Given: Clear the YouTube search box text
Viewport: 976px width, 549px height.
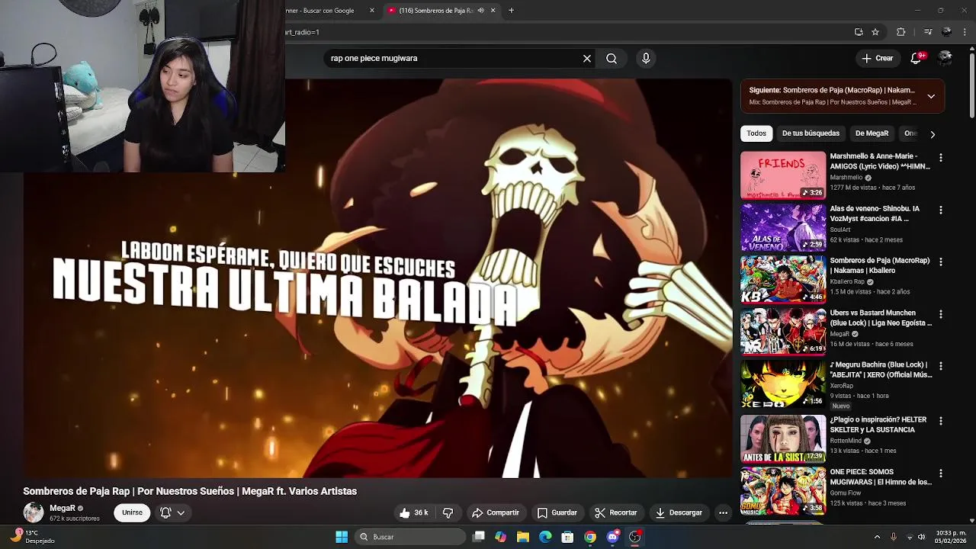Looking at the screenshot, I should [587, 58].
